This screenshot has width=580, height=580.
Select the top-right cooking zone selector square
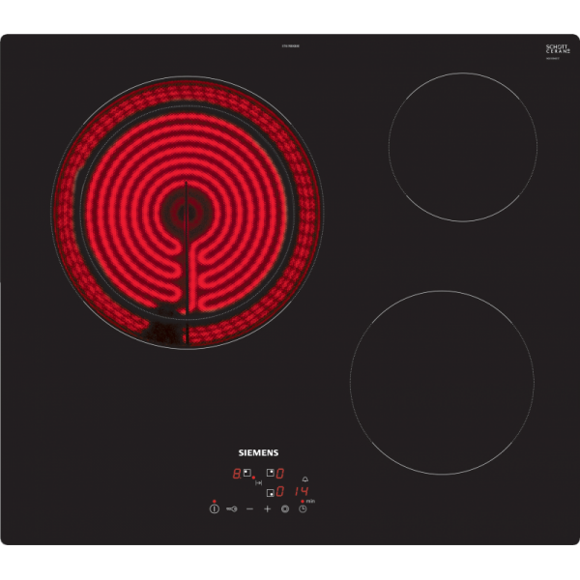271,473
